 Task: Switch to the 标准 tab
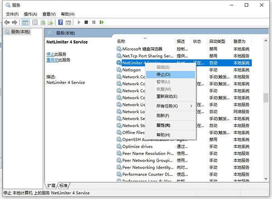point(63,185)
